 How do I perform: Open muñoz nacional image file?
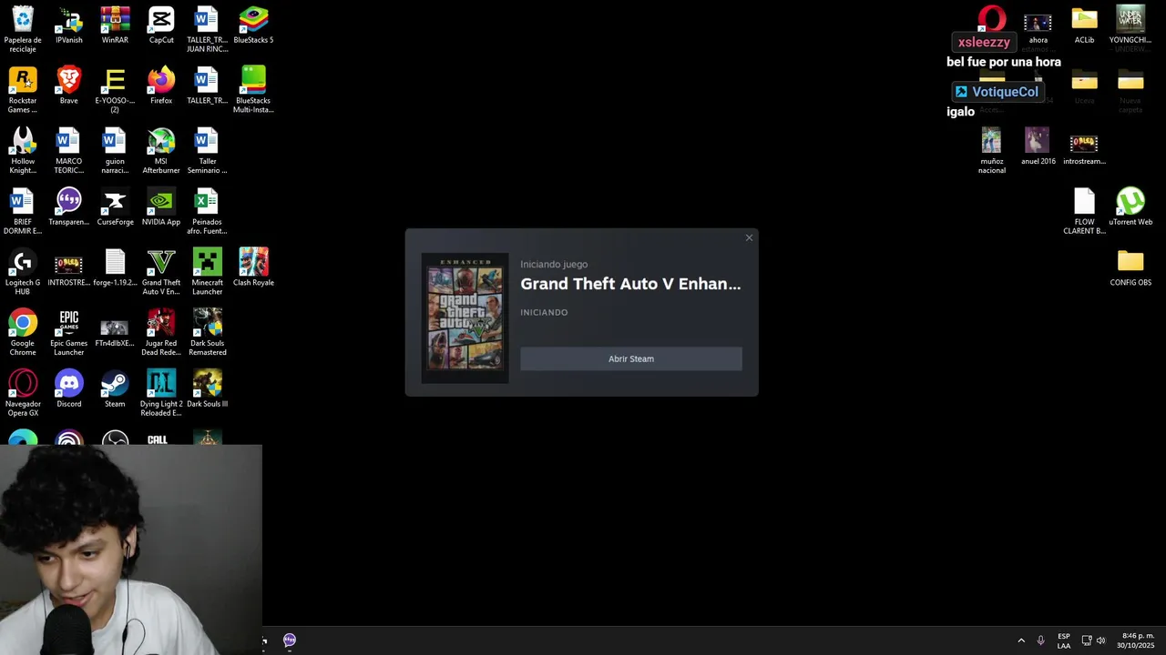[x=991, y=151]
